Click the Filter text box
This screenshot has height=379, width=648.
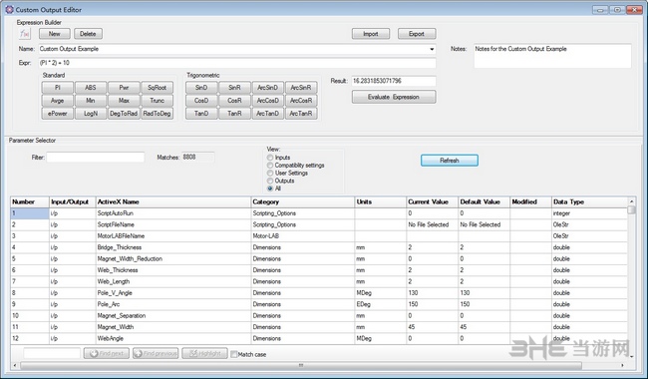(96, 158)
